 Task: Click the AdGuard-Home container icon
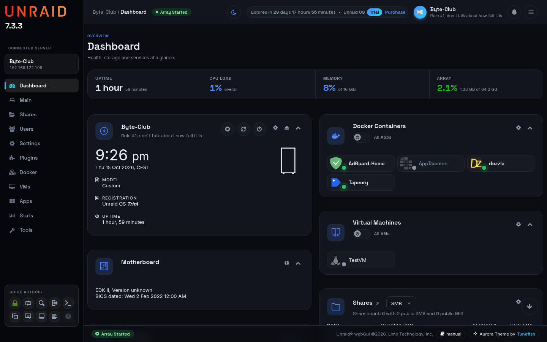pos(336,163)
